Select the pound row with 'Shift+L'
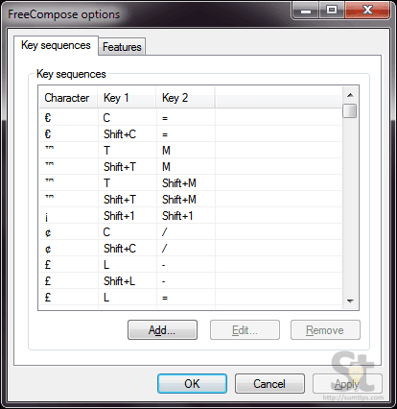Screen dimensions: 397x409 click(191, 281)
